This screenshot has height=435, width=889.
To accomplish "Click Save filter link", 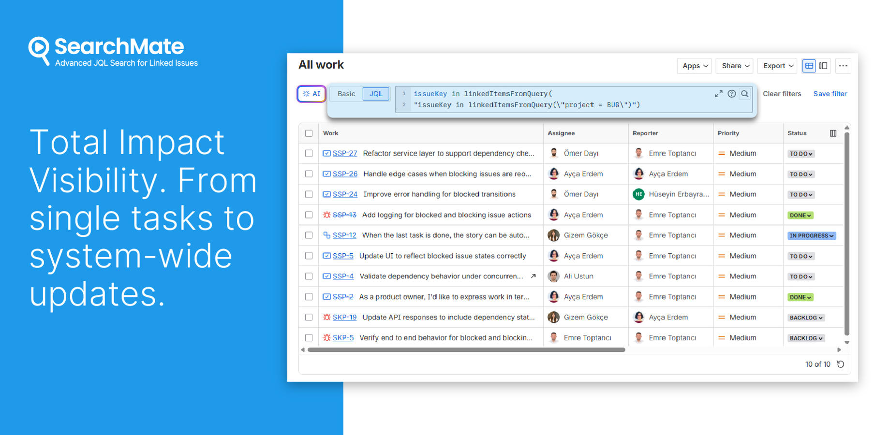I will coord(830,94).
